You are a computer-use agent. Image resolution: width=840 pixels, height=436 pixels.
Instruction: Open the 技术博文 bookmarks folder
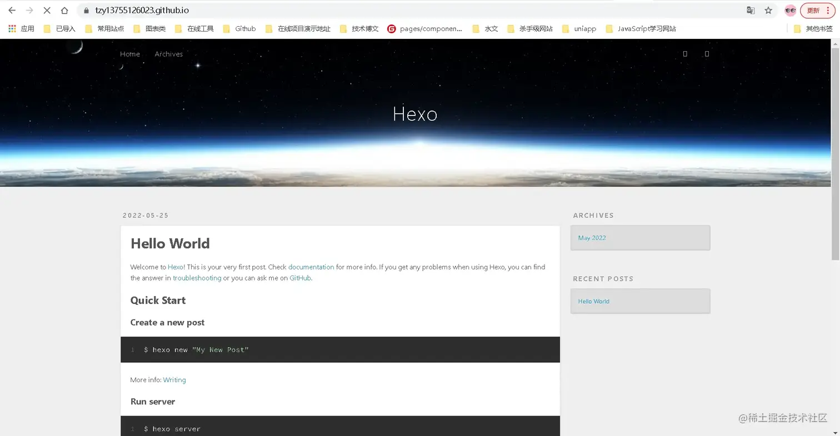(x=359, y=28)
